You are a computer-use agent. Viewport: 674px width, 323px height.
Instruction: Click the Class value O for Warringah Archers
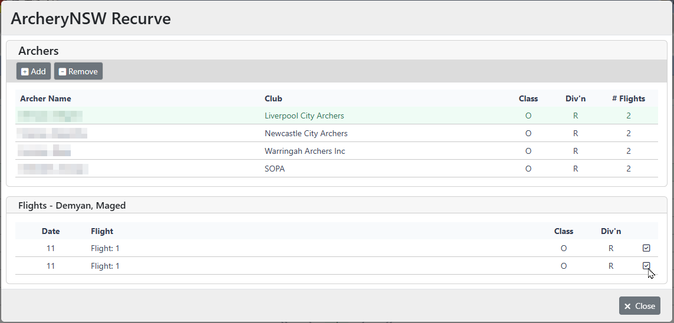click(x=528, y=151)
